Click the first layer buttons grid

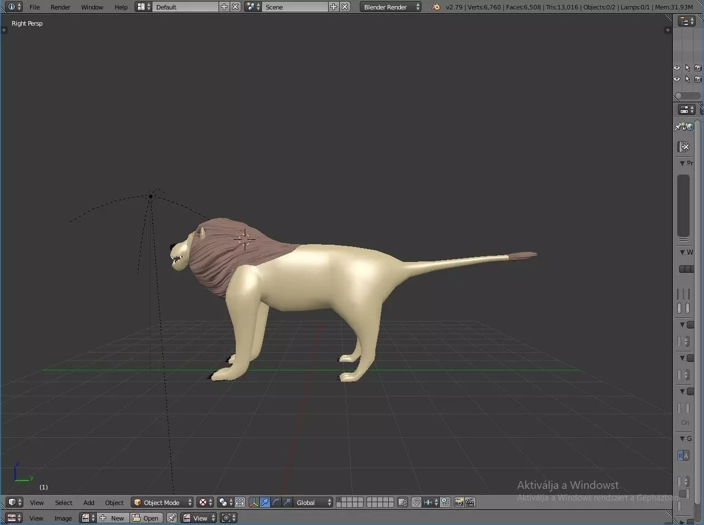(350, 502)
